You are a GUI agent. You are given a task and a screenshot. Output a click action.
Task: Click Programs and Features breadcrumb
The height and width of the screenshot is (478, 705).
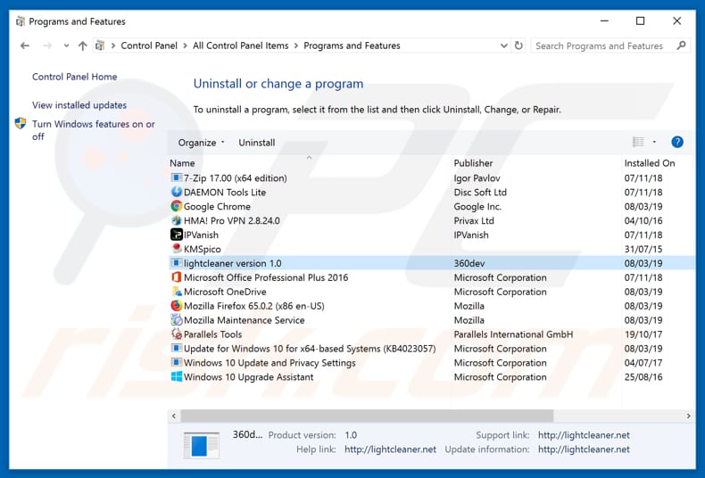click(352, 45)
